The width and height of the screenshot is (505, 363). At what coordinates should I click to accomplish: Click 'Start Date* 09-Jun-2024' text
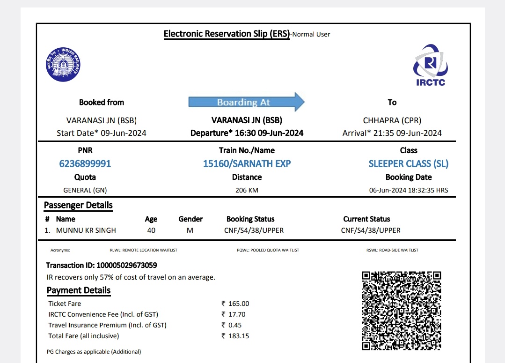[x=102, y=133]
